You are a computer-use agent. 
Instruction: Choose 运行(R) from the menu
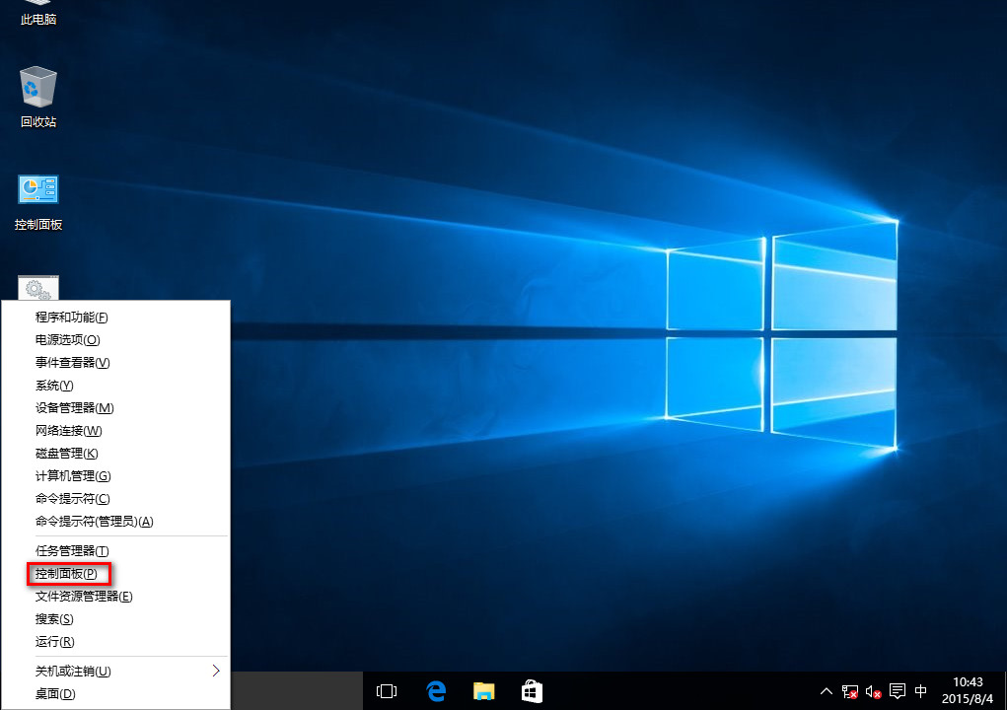115,641
